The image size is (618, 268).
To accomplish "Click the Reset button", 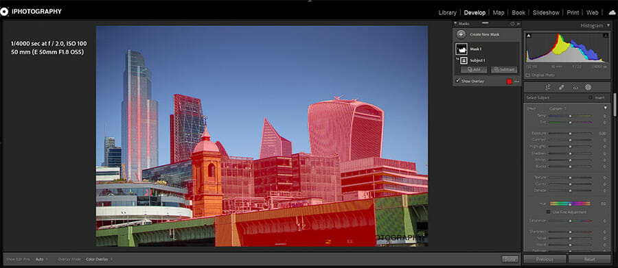I will click(590, 259).
